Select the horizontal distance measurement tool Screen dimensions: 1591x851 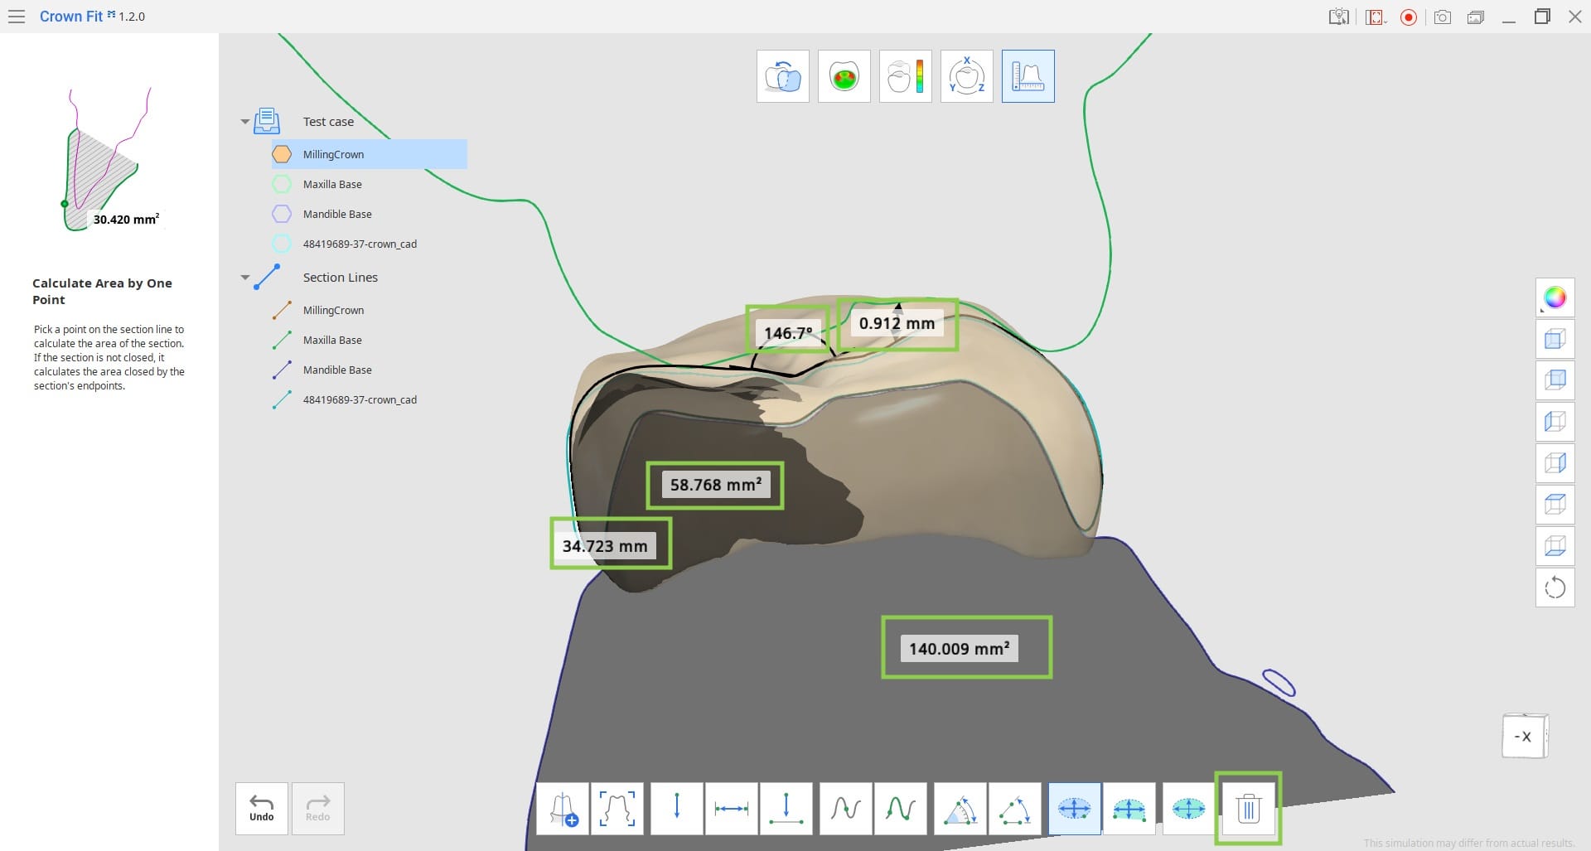(731, 808)
